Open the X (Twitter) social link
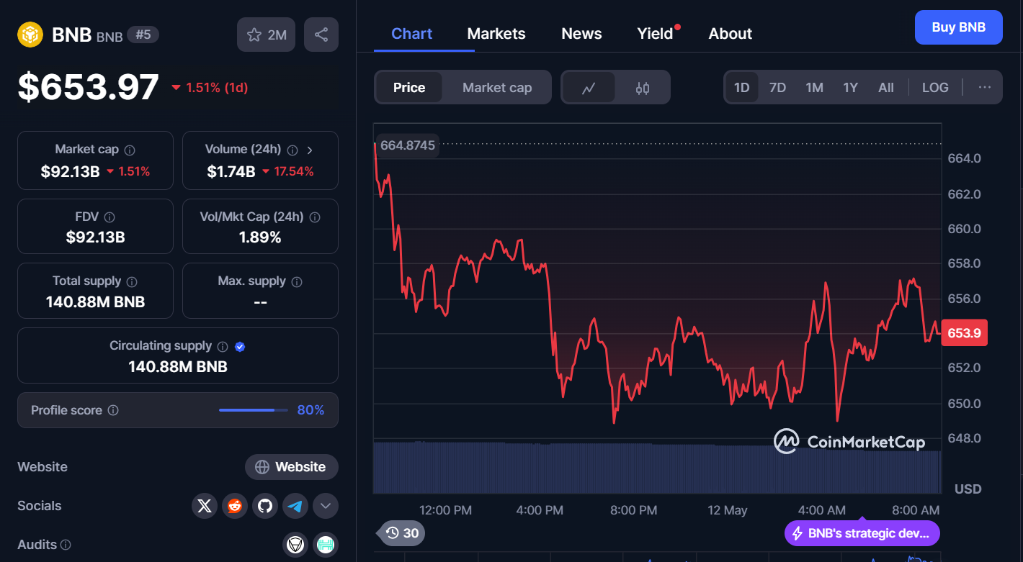 point(205,506)
